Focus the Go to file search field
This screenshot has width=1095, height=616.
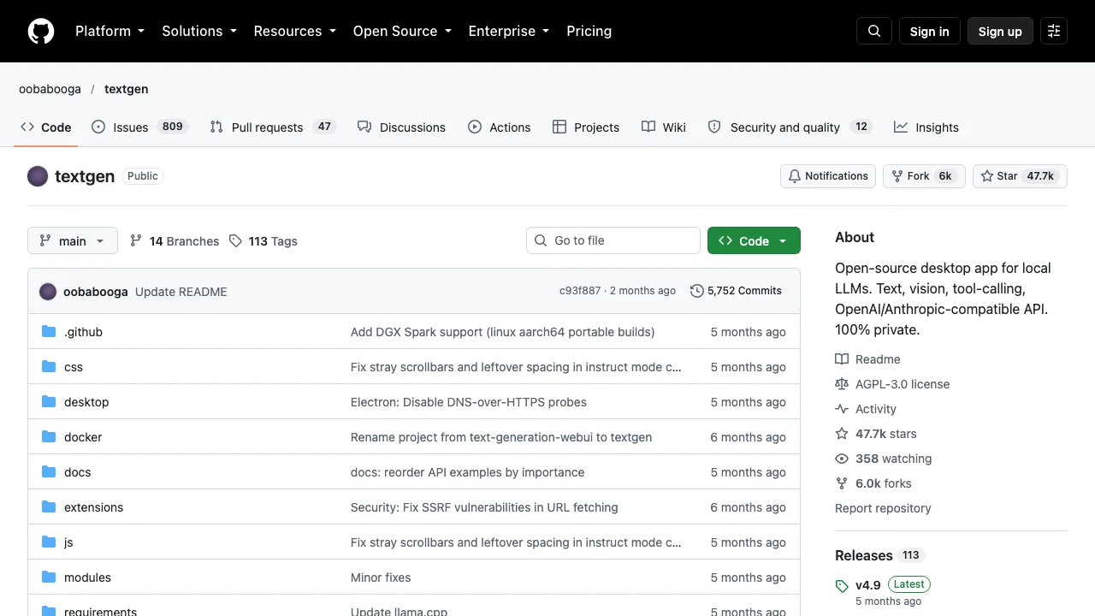click(x=613, y=240)
